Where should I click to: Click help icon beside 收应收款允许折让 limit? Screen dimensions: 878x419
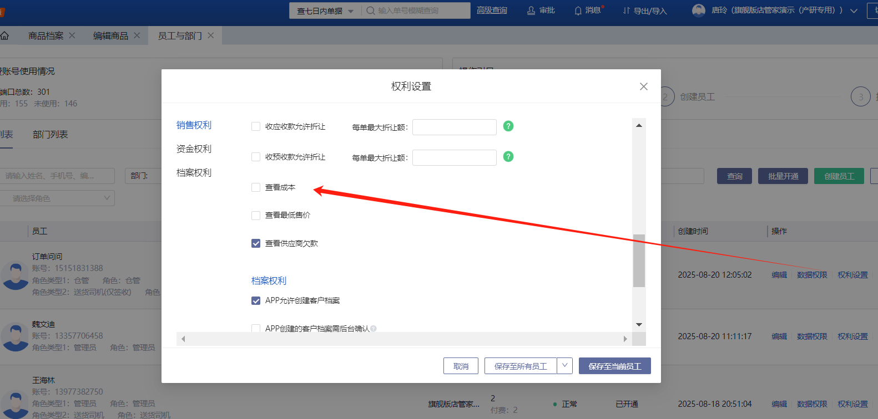pyautogui.click(x=508, y=126)
